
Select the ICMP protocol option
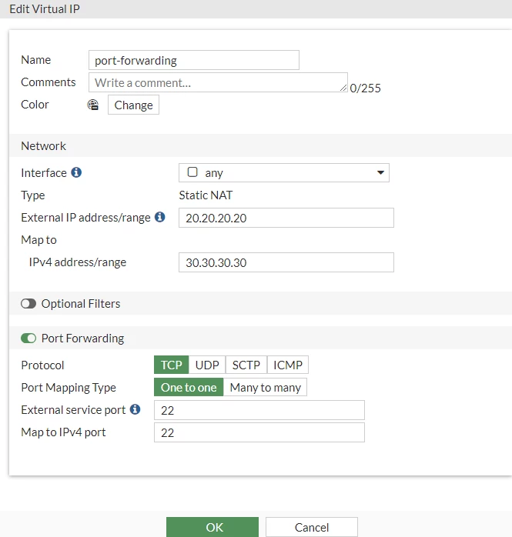287,365
